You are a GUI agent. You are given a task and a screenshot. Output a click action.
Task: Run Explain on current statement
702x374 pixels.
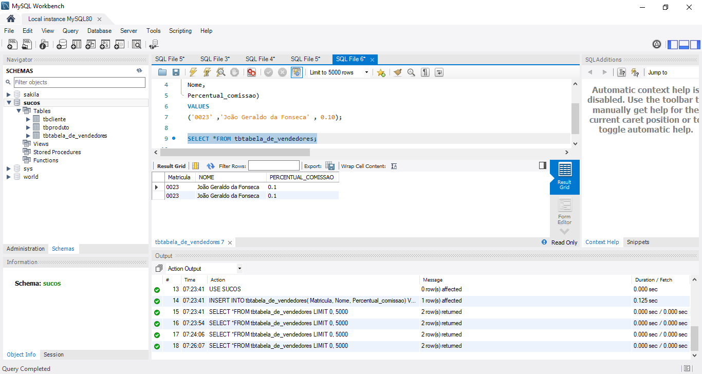pyautogui.click(x=220, y=72)
